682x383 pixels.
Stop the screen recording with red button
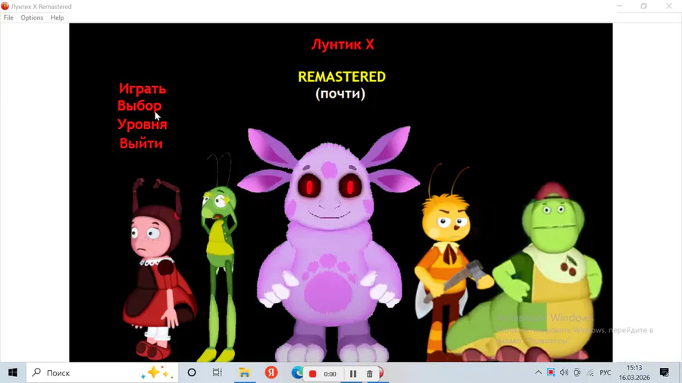(312, 373)
